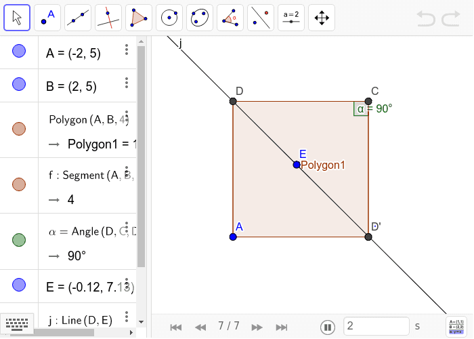Toggle visibility of segment f
474x339 pixels.
tap(19, 184)
